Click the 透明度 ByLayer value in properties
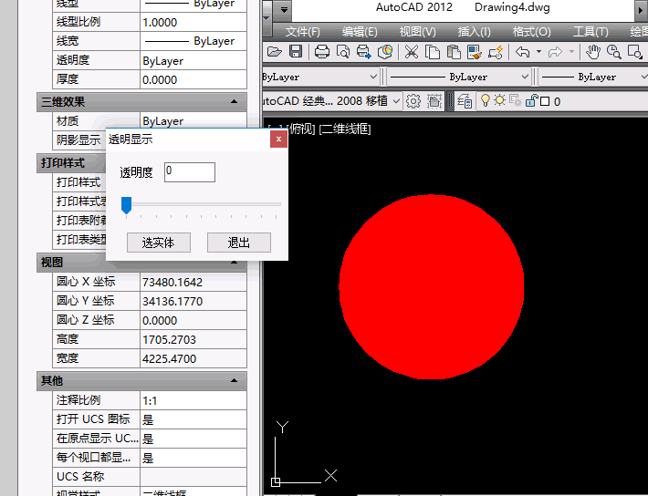 point(193,61)
